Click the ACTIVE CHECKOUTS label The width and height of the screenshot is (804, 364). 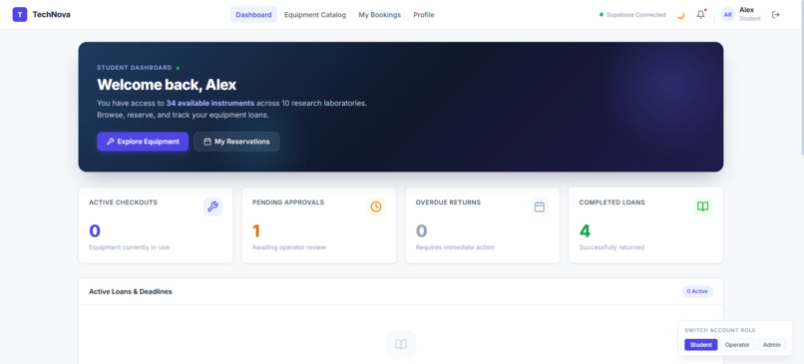click(x=123, y=202)
